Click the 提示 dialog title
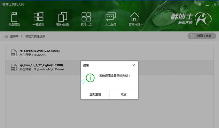Viewport: 219px width, 128px height. coord(86,66)
